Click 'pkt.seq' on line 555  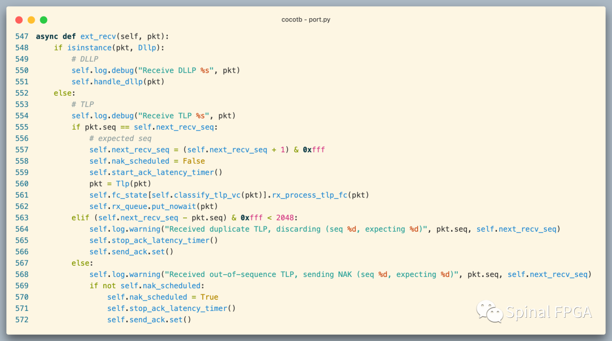[100, 127]
